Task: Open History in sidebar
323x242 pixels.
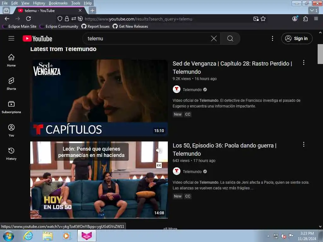Action: point(11,153)
